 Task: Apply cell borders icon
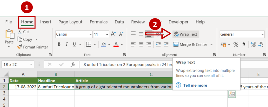click(89, 45)
